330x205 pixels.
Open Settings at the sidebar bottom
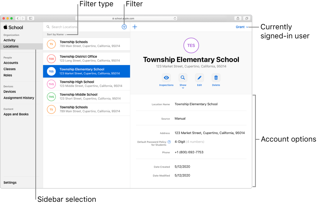pos(10,183)
